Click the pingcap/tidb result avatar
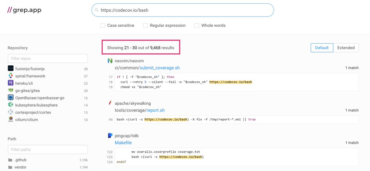The width and height of the screenshot is (370, 171). pos(110,135)
